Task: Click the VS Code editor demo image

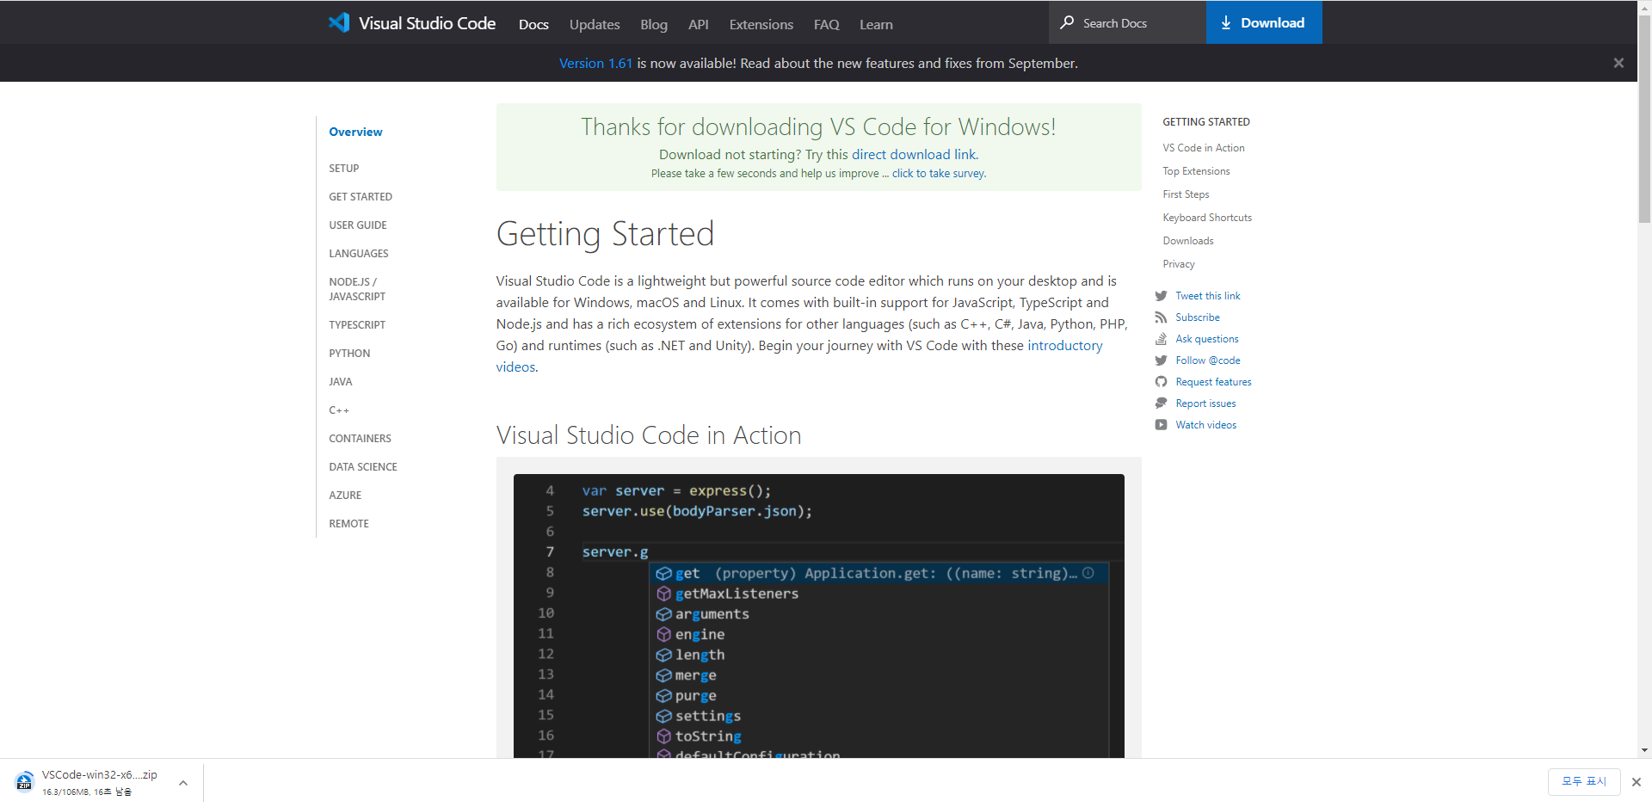Action: pos(818,616)
